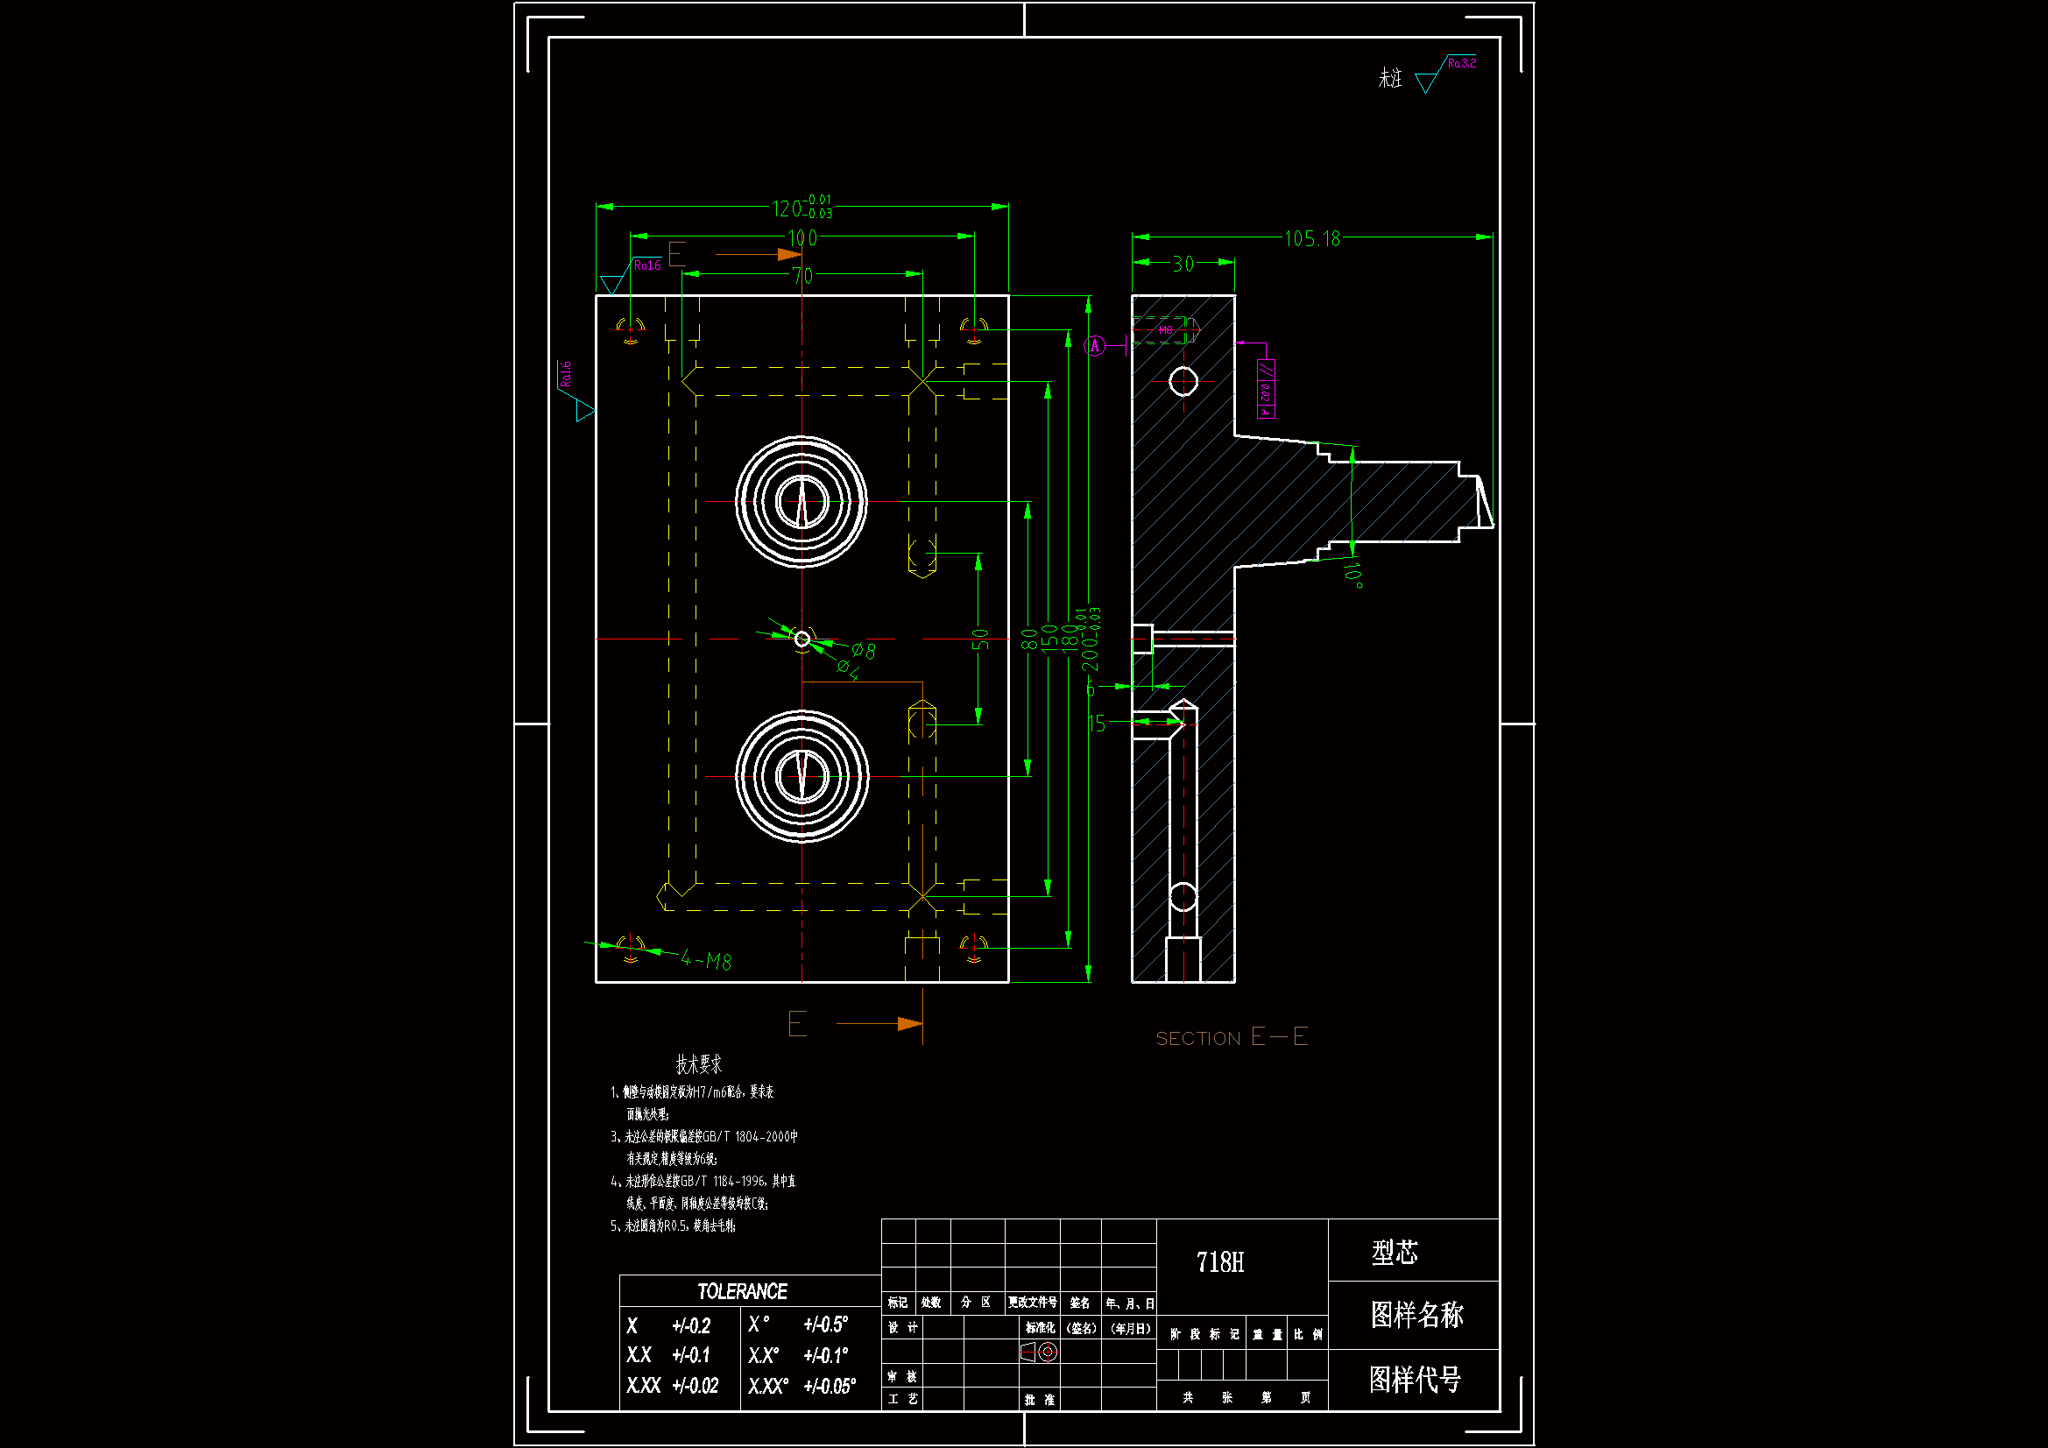The width and height of the screenshot is (2048, 1448).
Task: Select the SECTION E-E label
Action: (1231, 1036)
